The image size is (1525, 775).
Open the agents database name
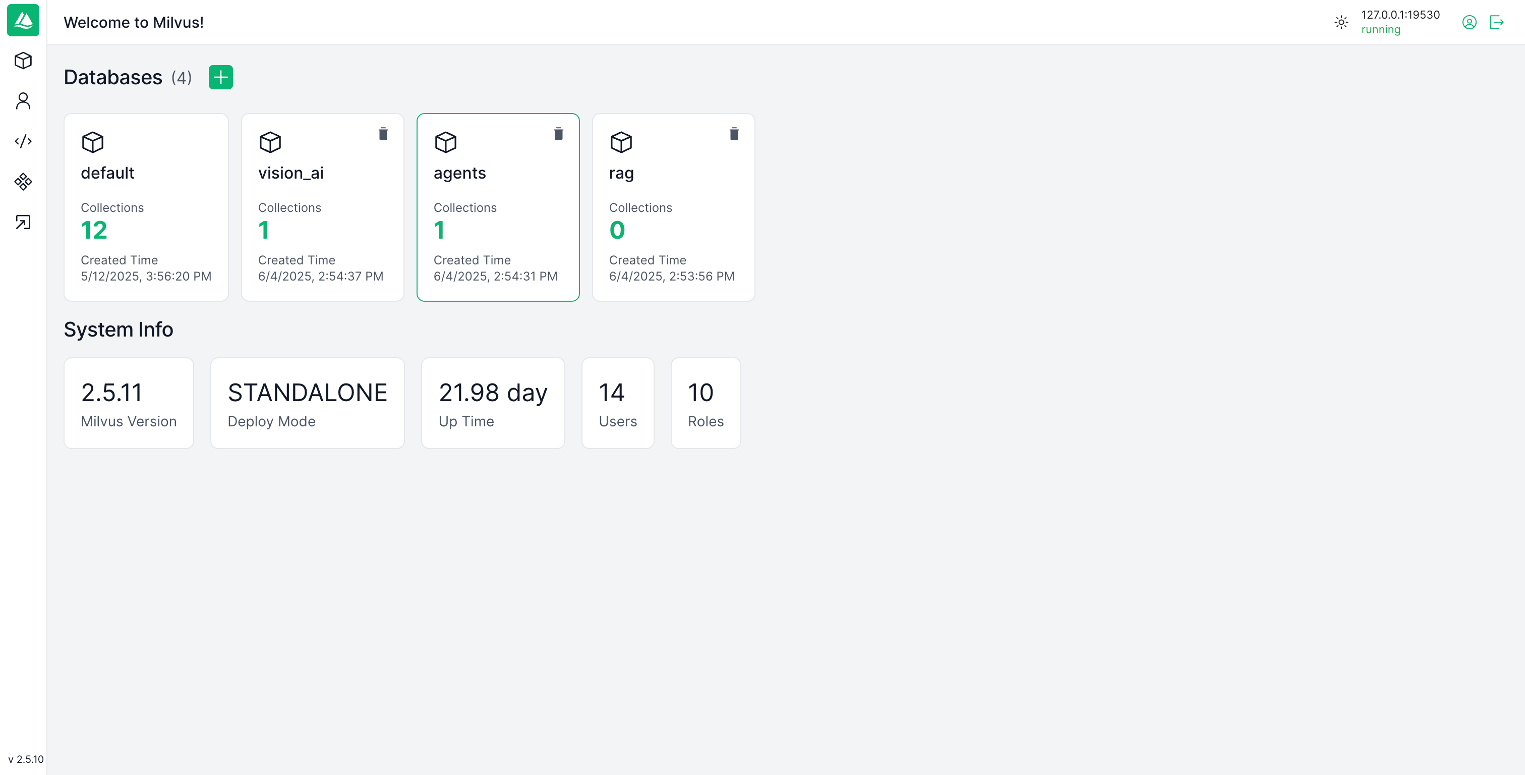pyautogui.click(x=459, y=174)
